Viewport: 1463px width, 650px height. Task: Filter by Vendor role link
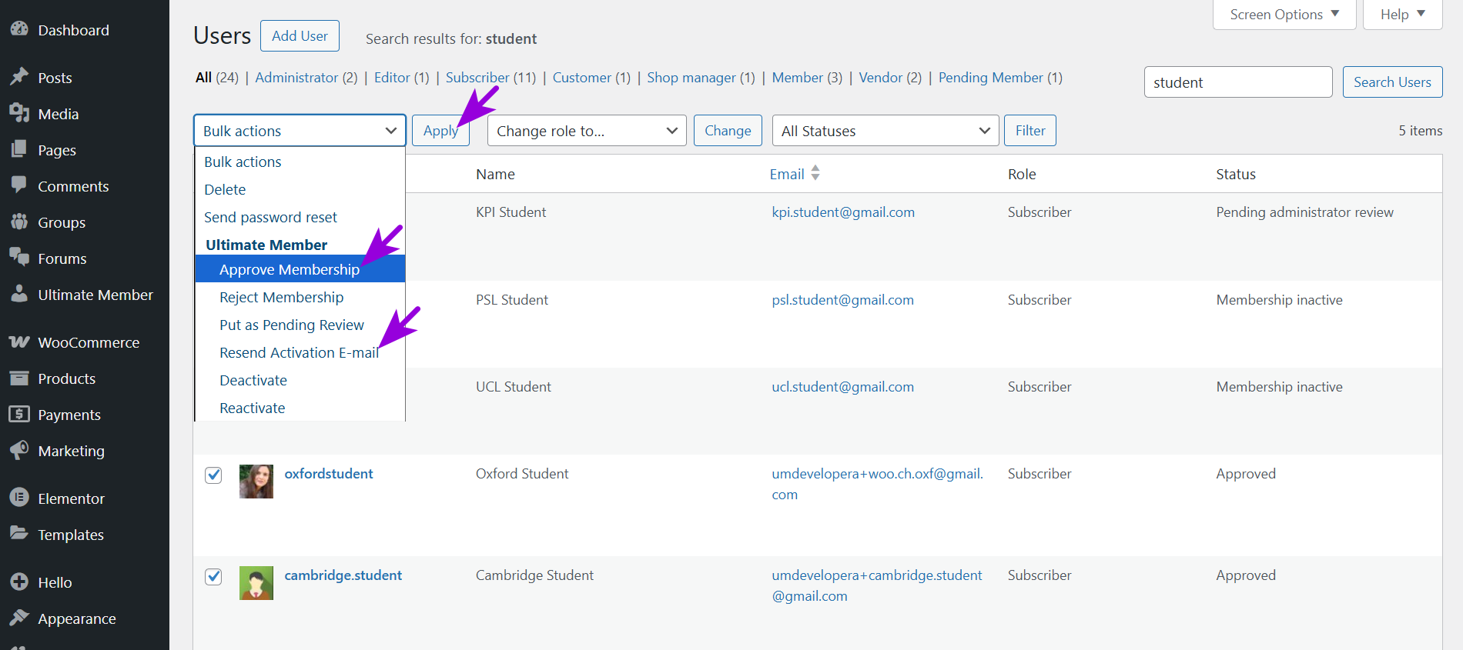(x=881, y=78)
